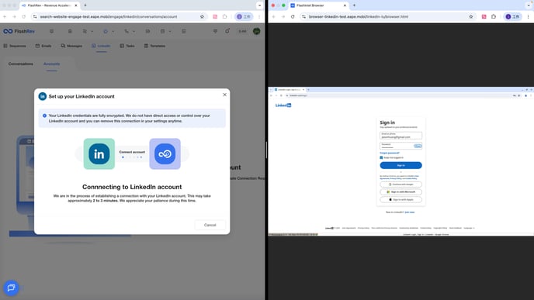Open the Messages tab
The height and width of the screenshot is (300, 534).
(x=71, y=46)
